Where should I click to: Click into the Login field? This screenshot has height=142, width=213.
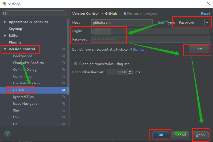tap(151, 31)
